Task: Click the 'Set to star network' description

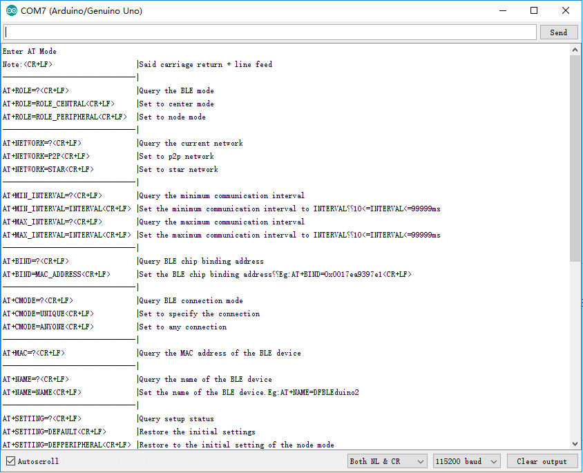Action: point(179,169)
